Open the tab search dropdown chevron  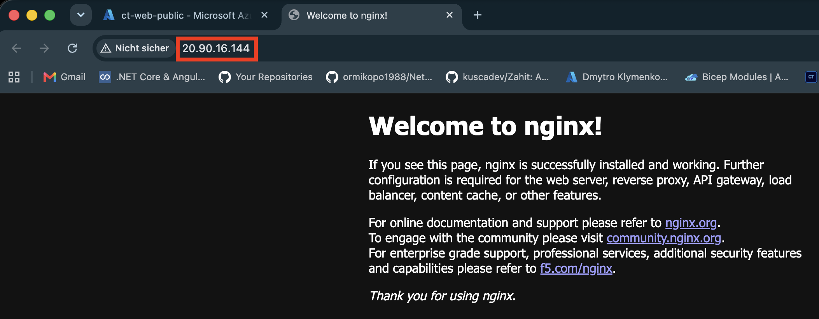click(x=81, y=15)
